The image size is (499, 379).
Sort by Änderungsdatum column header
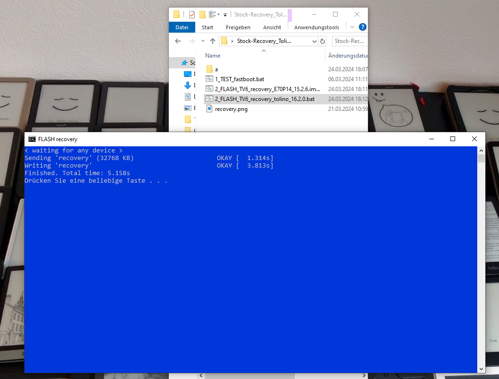[x=348, y=56]
